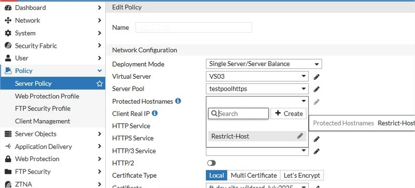Screen dimensions: 415x188
Task: Click the Security Fabric icon
Action: coord(8,46)
